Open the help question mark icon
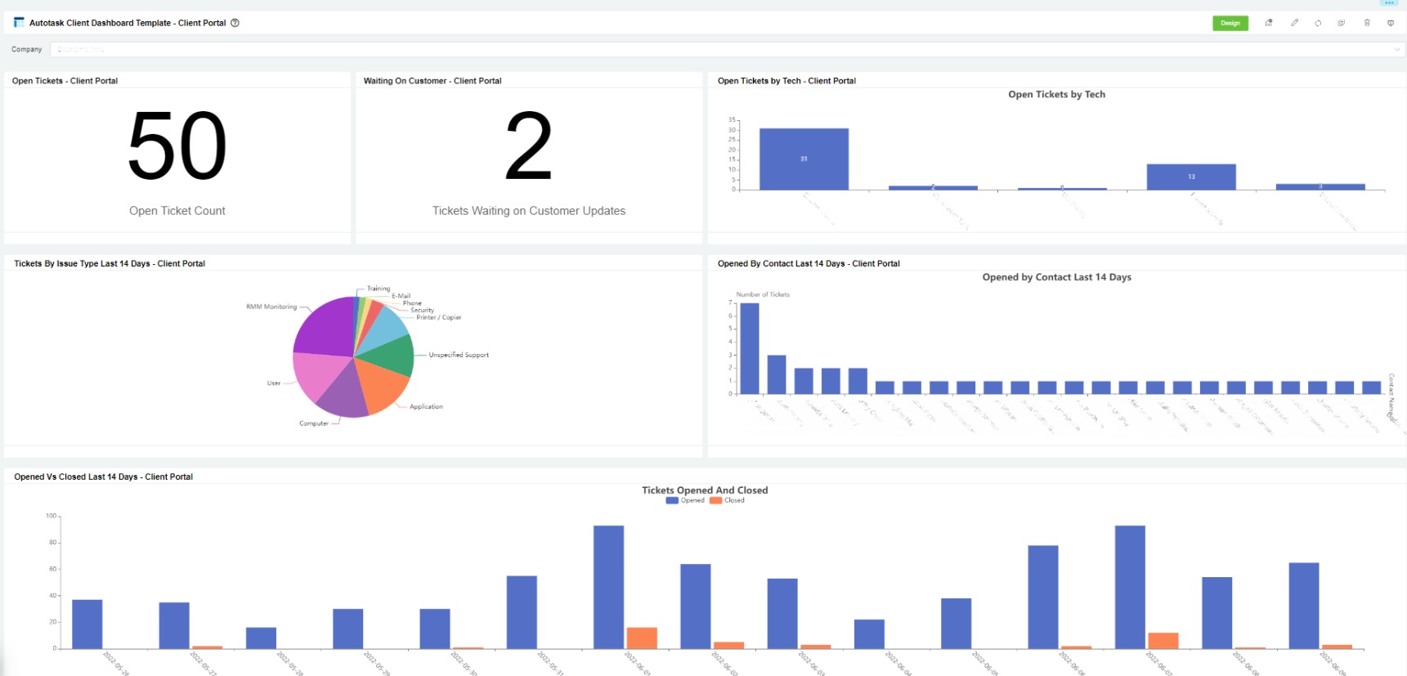 (235, 23)
